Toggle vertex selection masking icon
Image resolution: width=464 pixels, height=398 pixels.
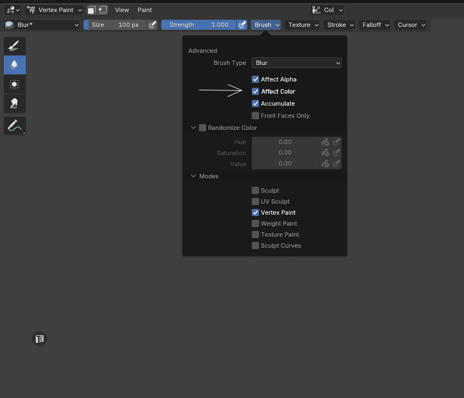(103, 10)
